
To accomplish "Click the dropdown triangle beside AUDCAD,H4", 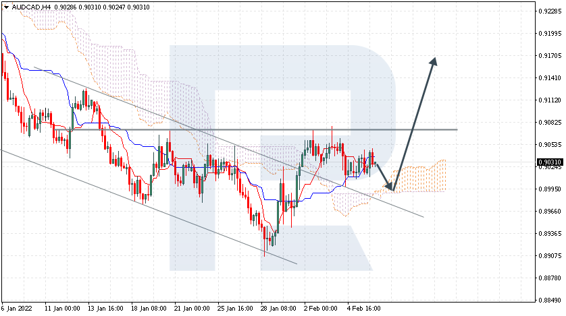I will point(6,7).
